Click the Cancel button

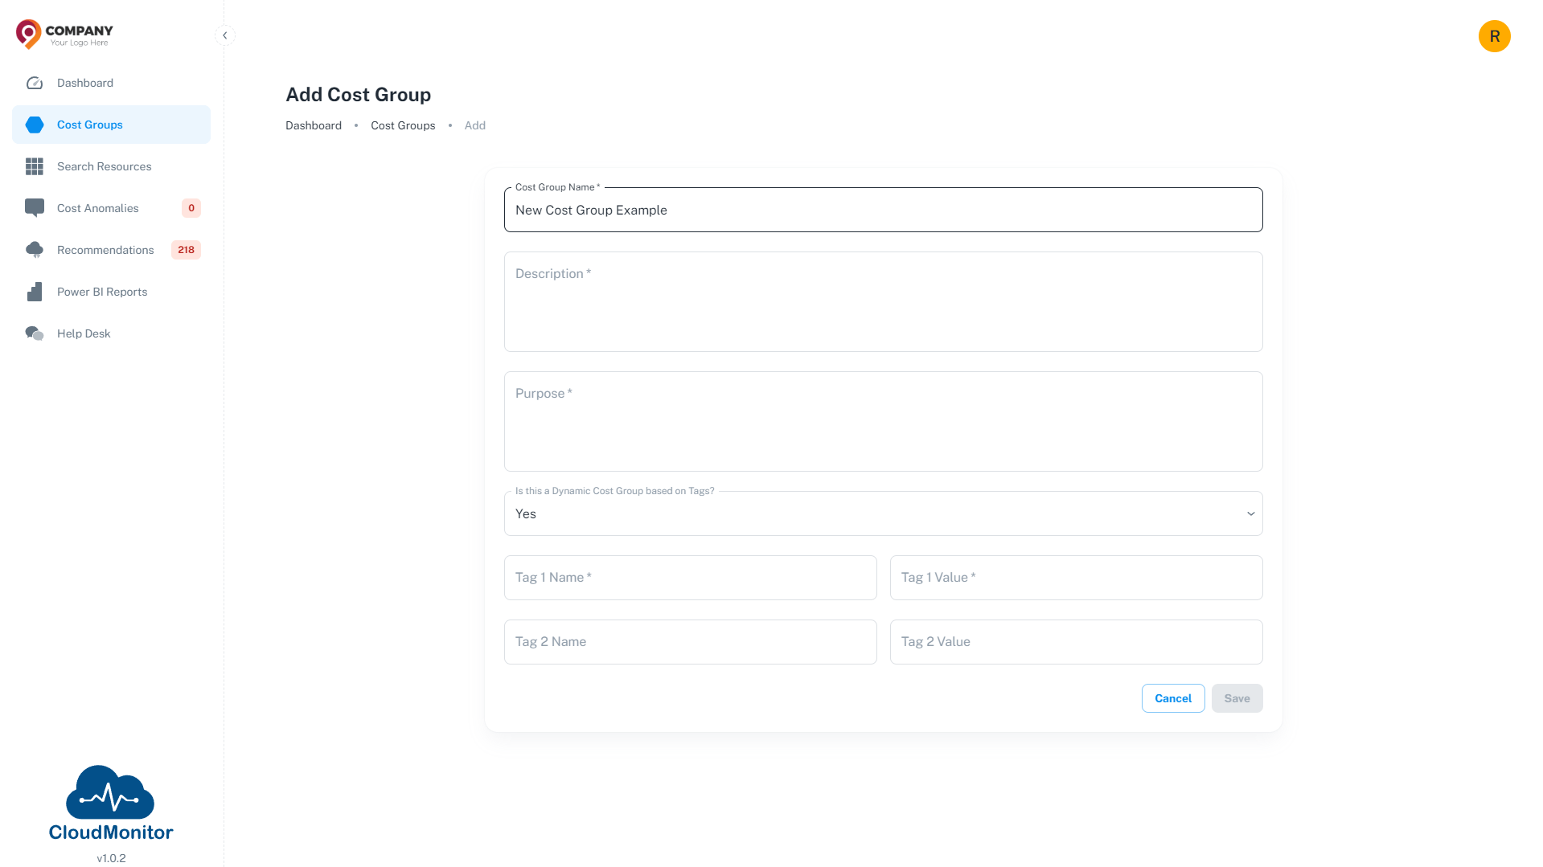(x=1172, y=697)
